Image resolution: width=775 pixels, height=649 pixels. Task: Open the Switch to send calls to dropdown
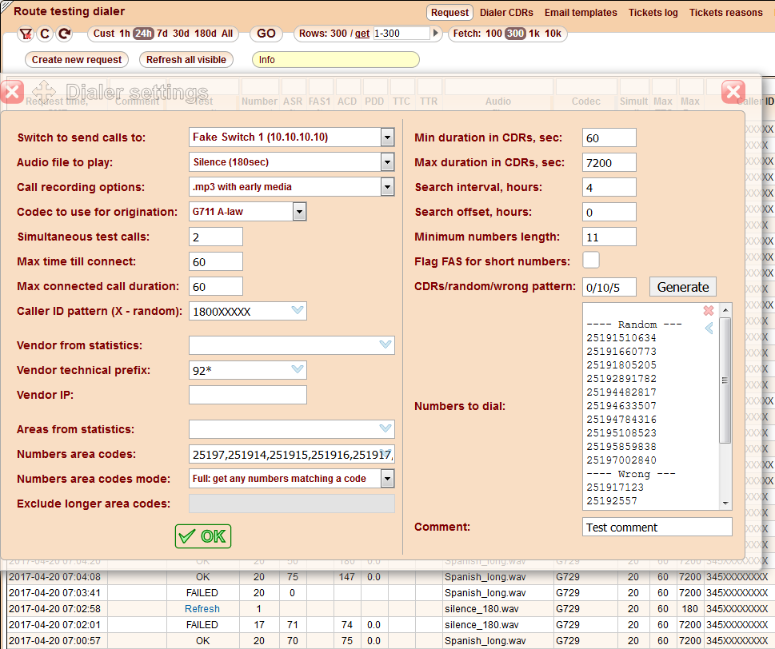387,137
